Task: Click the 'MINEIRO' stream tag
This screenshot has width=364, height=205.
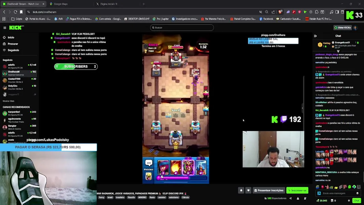Action: click(x=142, y=197)
